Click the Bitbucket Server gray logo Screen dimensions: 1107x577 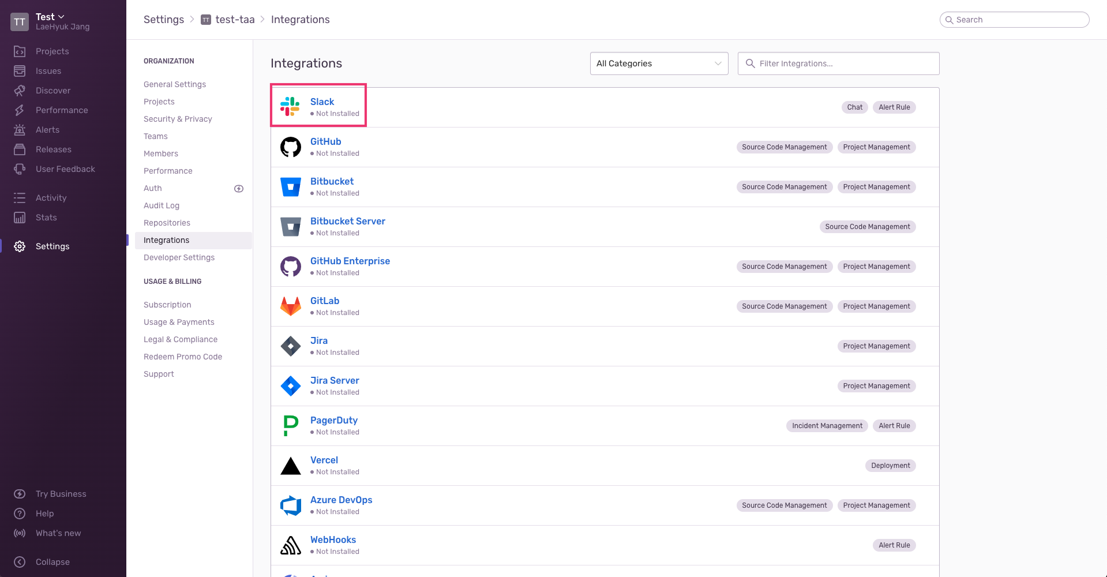pyautogui.click(x=290, y=227)
